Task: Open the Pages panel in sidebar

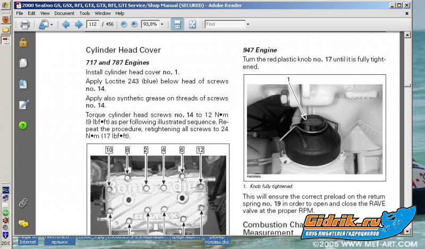Action: [x=23, y=63]
